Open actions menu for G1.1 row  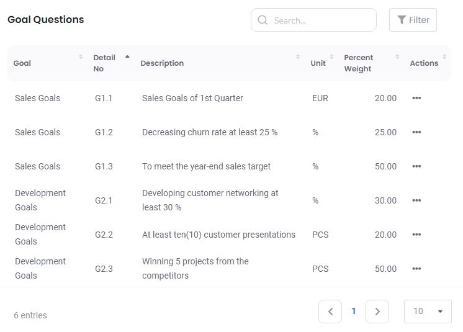point(416,98)
